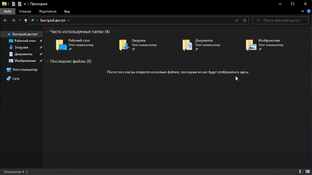The width and height of the screenshot is (312, 175).
Task: Select the Рабочий стол folder icon in main pane
Action: click(x=61, y=45)
